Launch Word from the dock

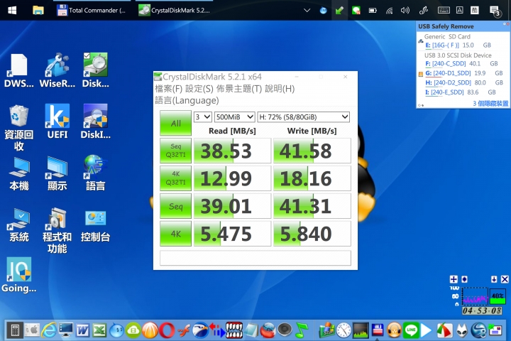(83, 330)
